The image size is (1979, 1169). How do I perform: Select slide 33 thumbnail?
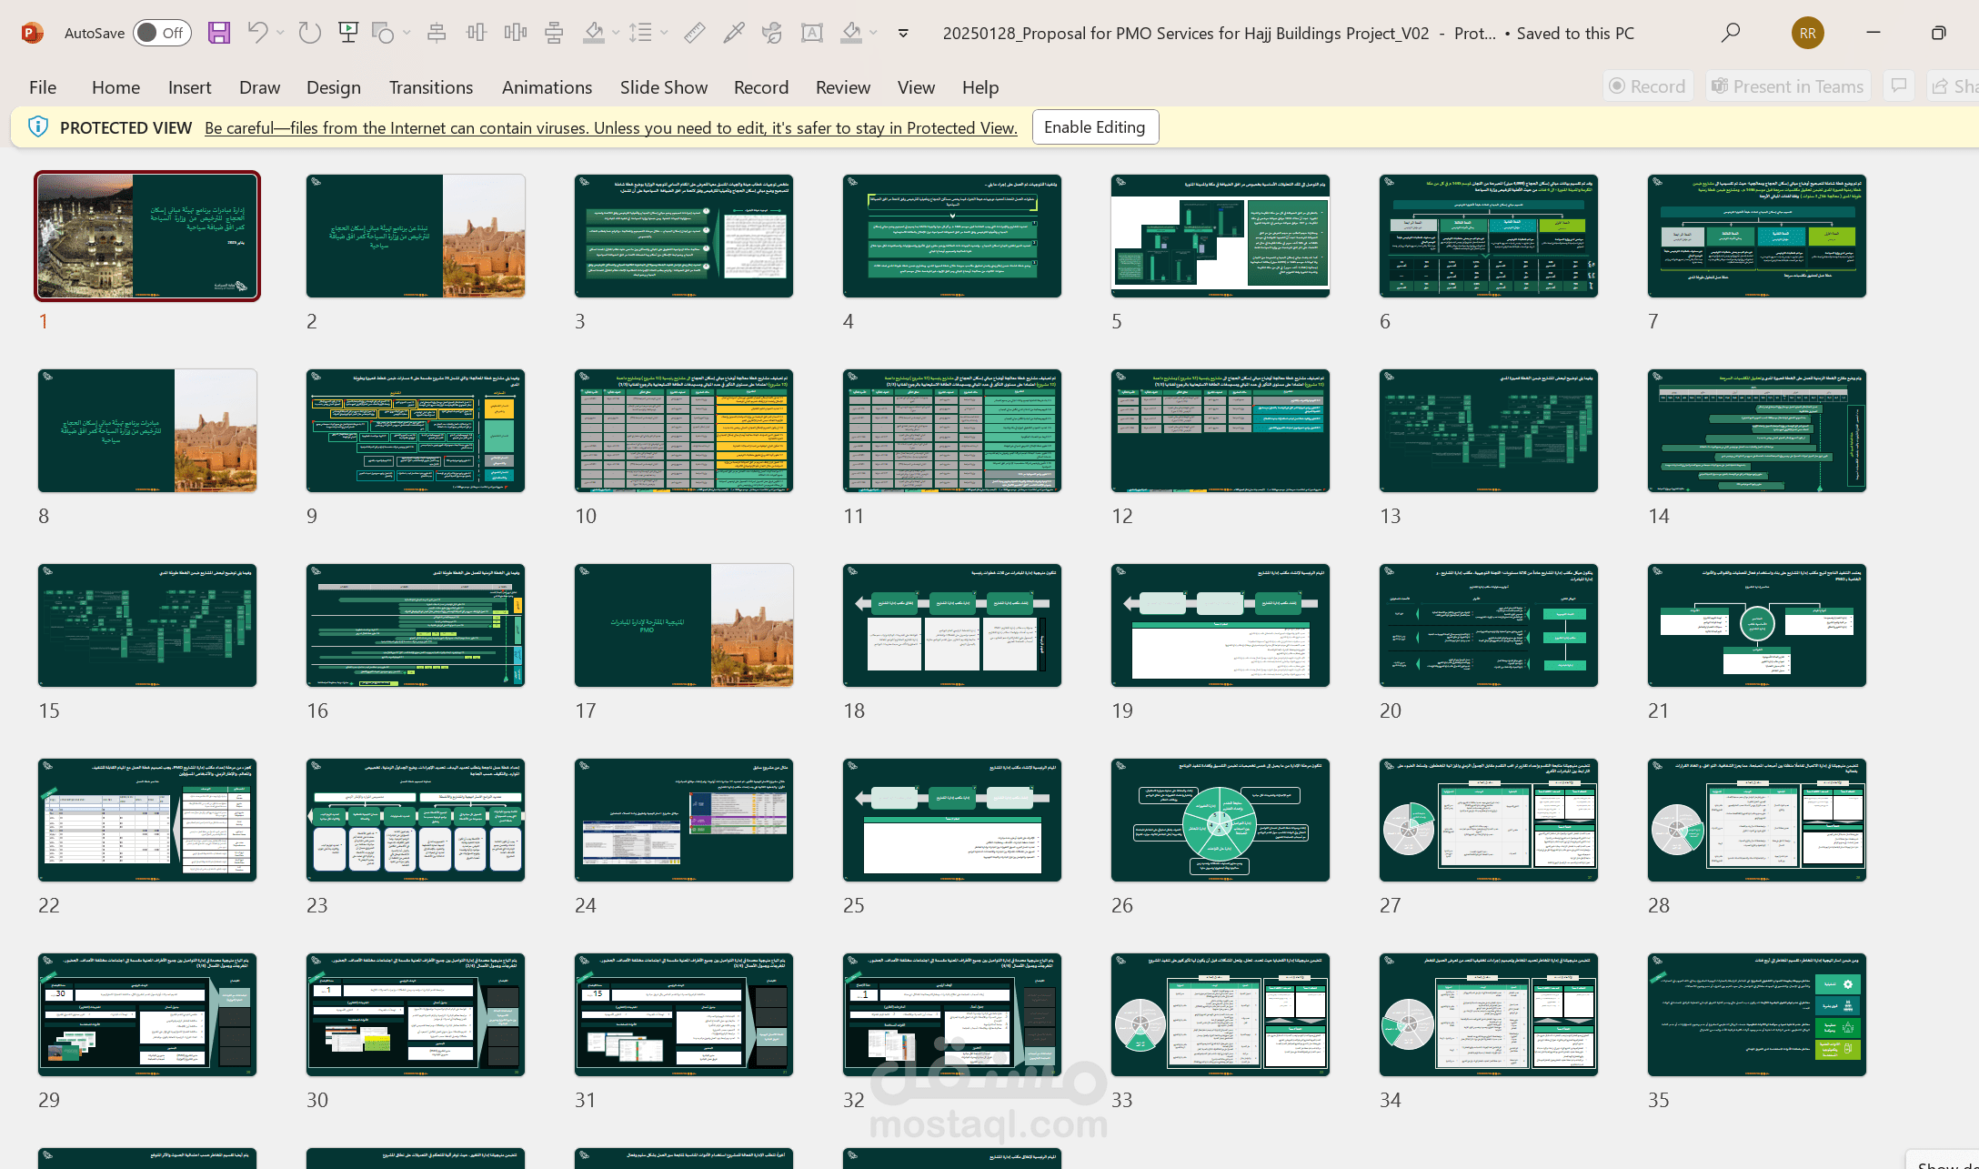pos(1221,1015)
